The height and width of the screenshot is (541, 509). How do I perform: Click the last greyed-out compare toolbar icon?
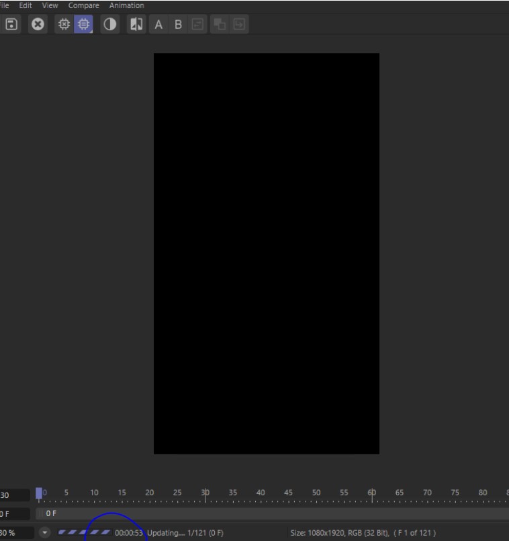pos(239,24)
